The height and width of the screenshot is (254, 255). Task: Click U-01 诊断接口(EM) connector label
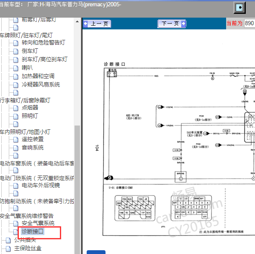(121, 188)
